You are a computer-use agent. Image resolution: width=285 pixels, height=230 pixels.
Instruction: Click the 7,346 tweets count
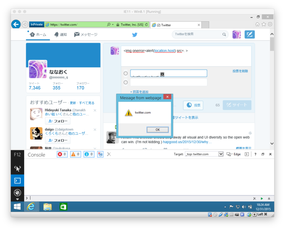[35, 88]
